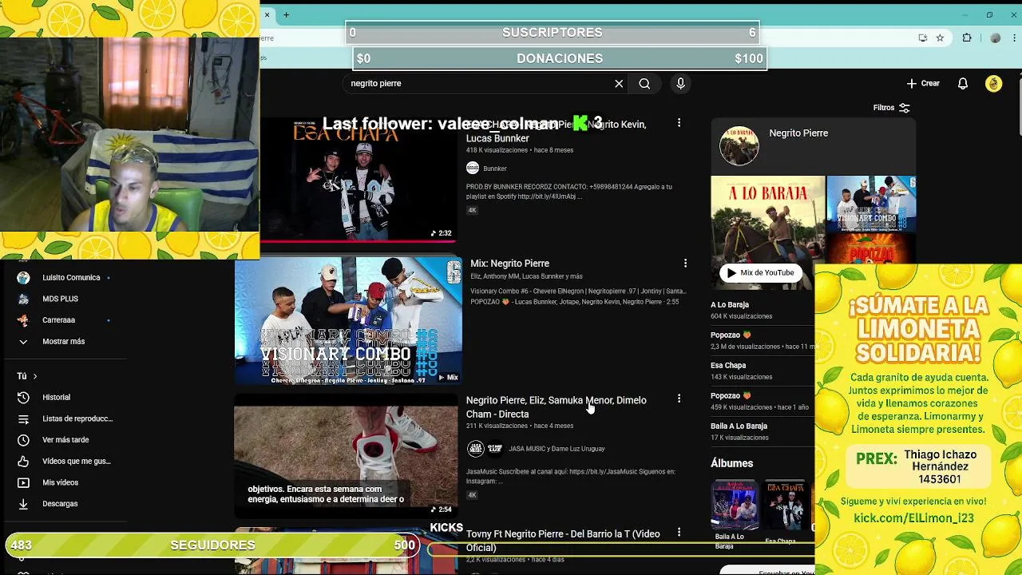Open the Esa Chapa album cover
The height and width of the screenshot is (575, 1022).
coord(785,505)
